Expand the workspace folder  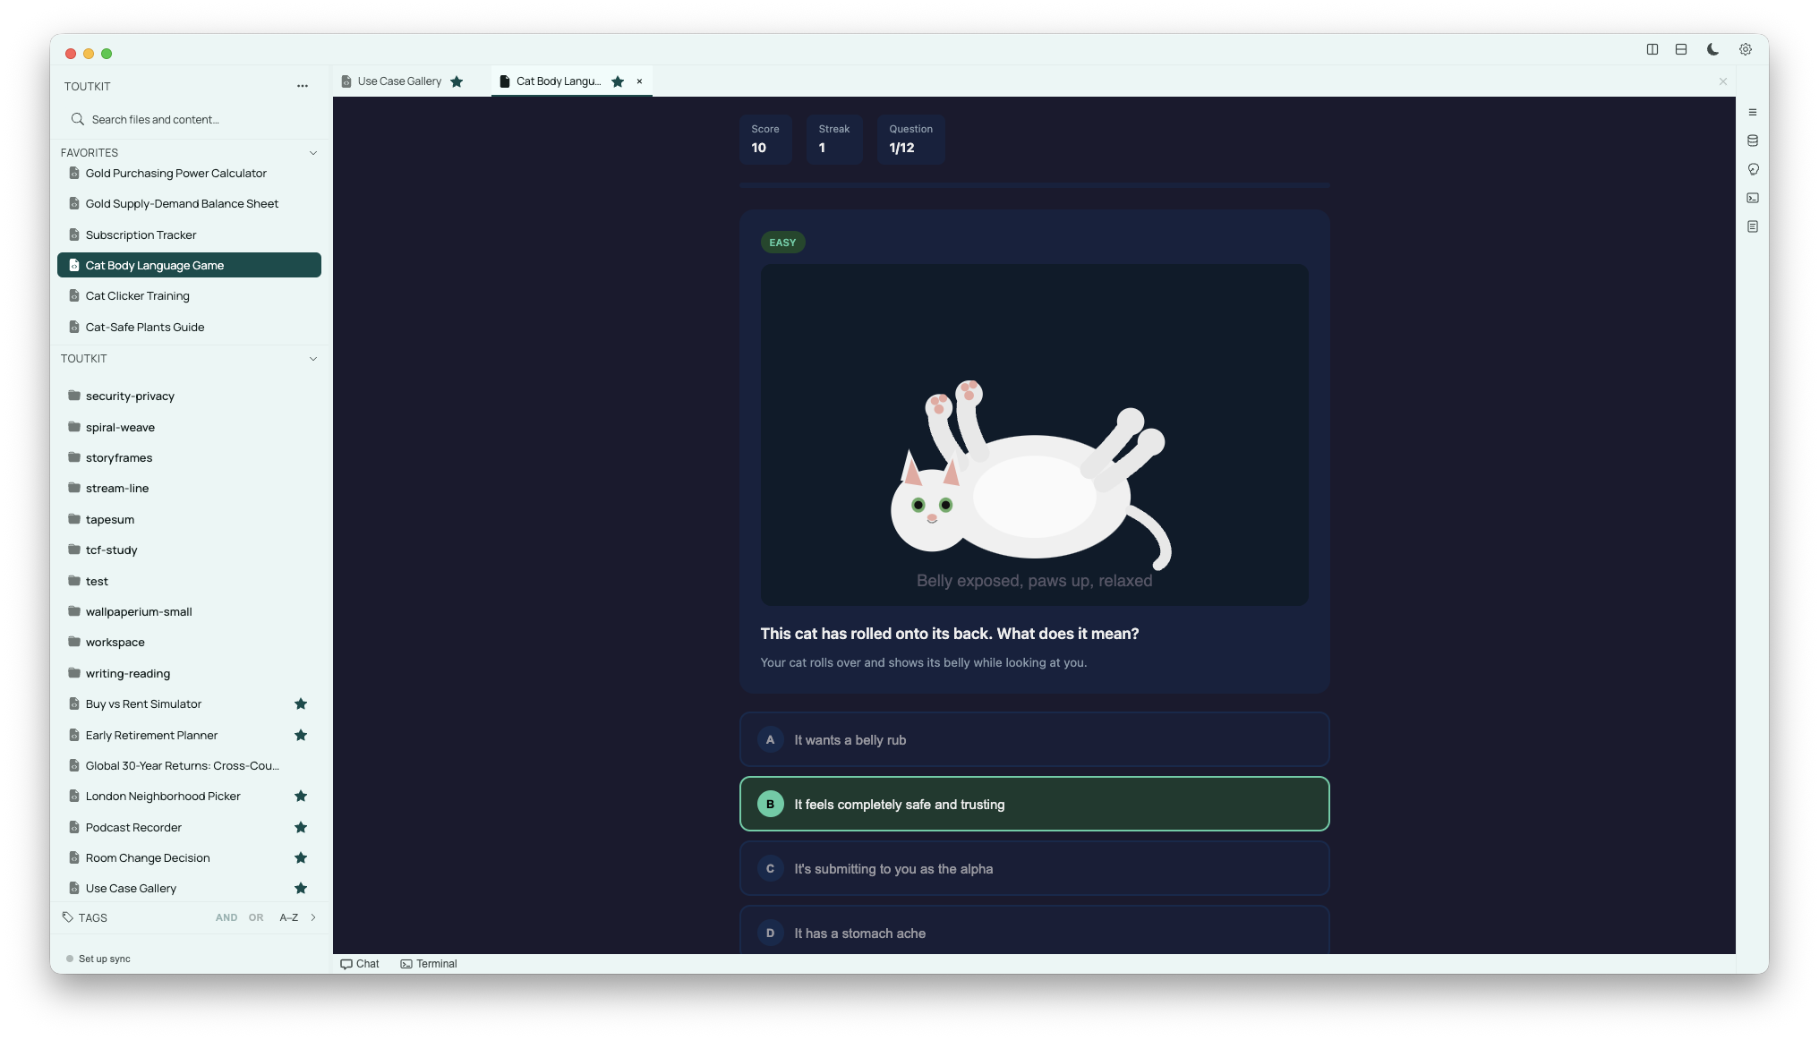[x=189, y=643]
